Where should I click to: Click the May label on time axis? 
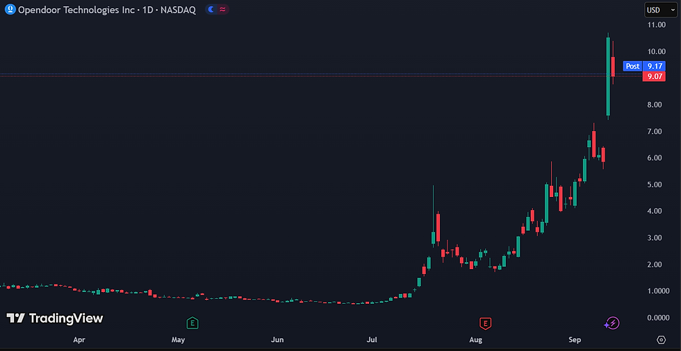pos(179,339)
